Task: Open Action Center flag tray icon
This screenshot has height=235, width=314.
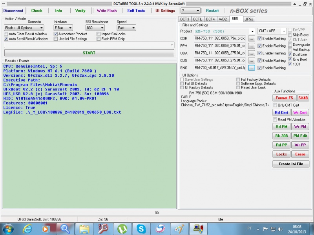Action: (x=265, y=229)
